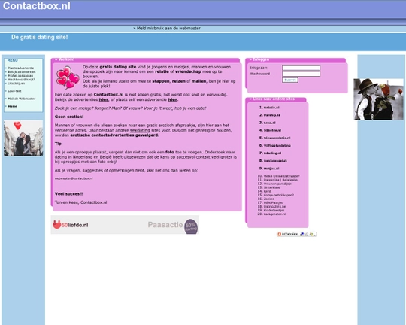The image size is (406, 325).
Task: Open 'Plaats advertentie' in the menu
Action: (21, 68)
